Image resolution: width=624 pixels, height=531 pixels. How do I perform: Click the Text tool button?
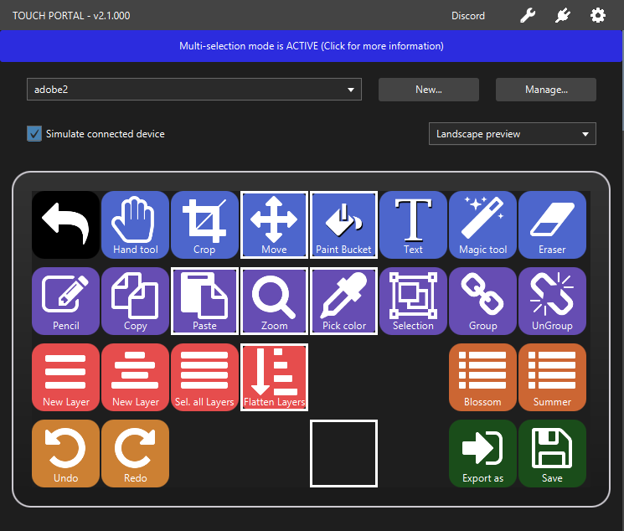(413, 224)
